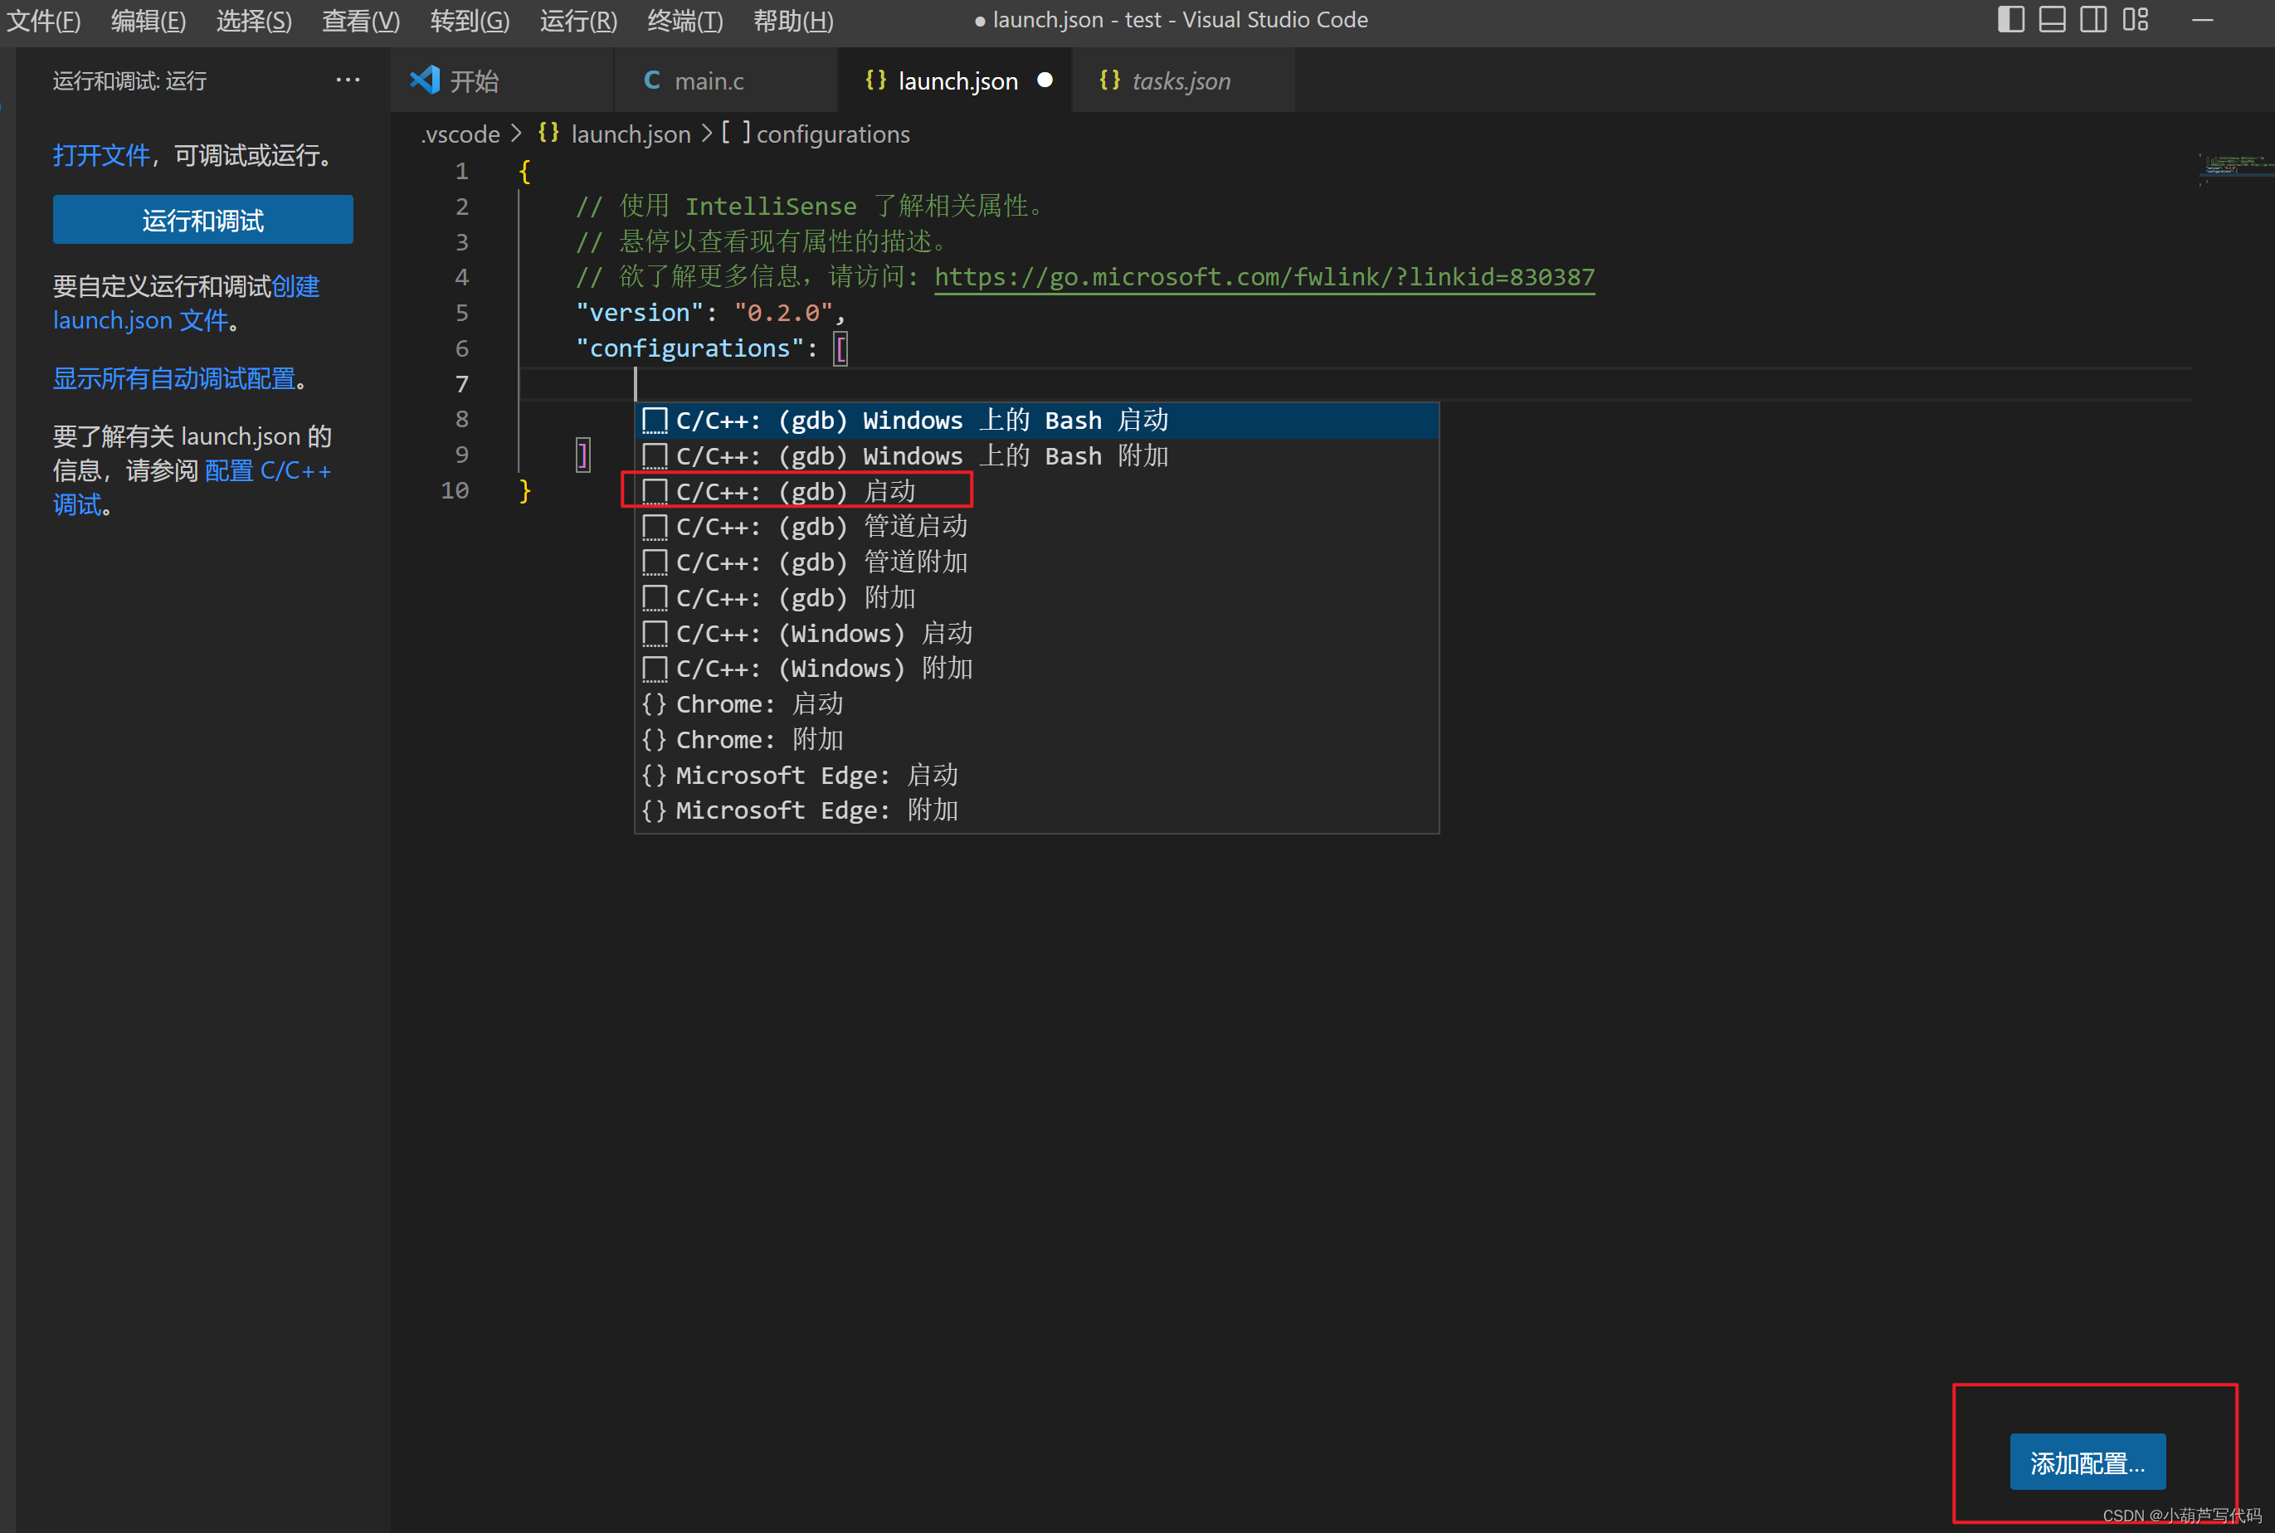Click the 添加配置... button
Viewport: 2275px width, 1533px height.
click(x=2087, y=1462)
